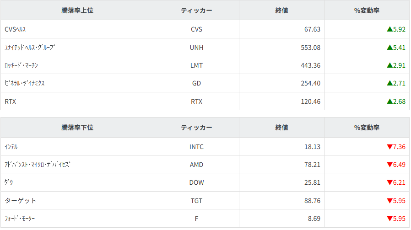
Task: Click the RTX company name
Action: pos(10,102)
